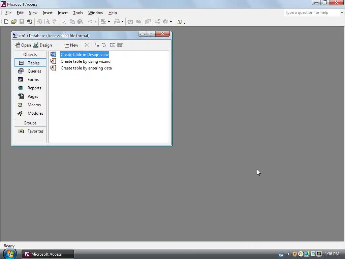Open the Favorites group
This screenshot has width=345, height=259.
click(x=30, y=131)
